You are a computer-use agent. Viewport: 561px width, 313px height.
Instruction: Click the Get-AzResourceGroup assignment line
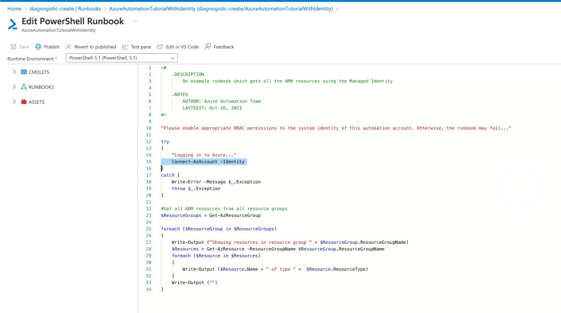211,215
